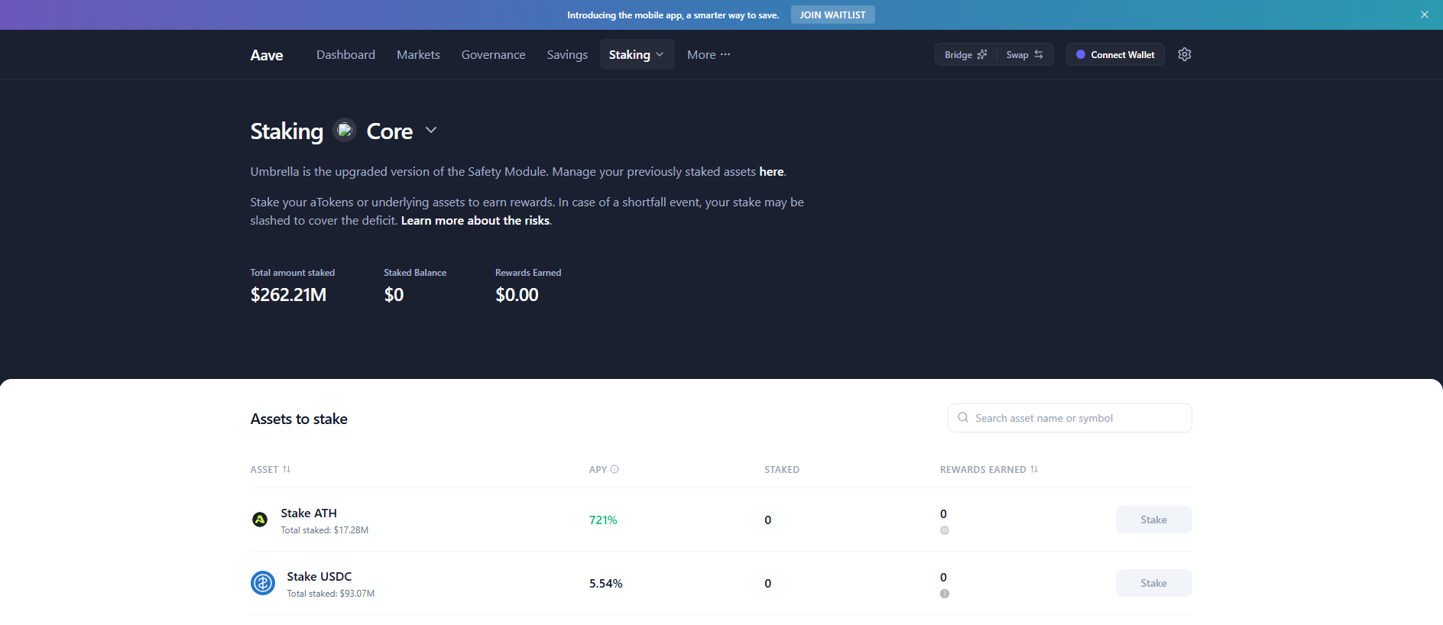Viewport: 1443px width, 625px height.
Task: Sort by the Asset column arrows
Action: pyautogui.click(x=287, y=469)
